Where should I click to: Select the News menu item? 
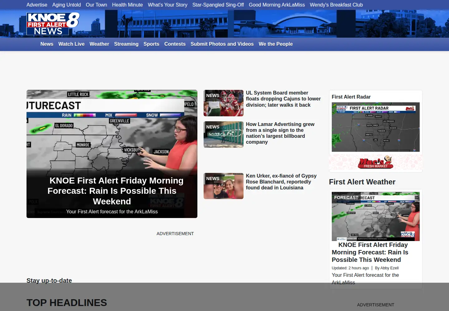click(x=47, y=44)
